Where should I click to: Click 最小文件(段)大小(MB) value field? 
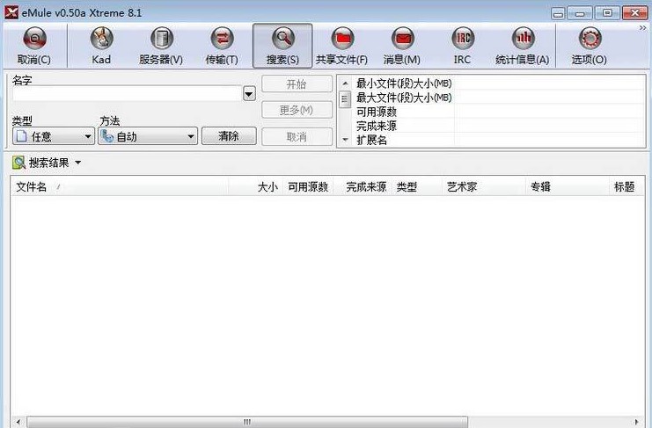pyautogui.click(x=549, y=83)
